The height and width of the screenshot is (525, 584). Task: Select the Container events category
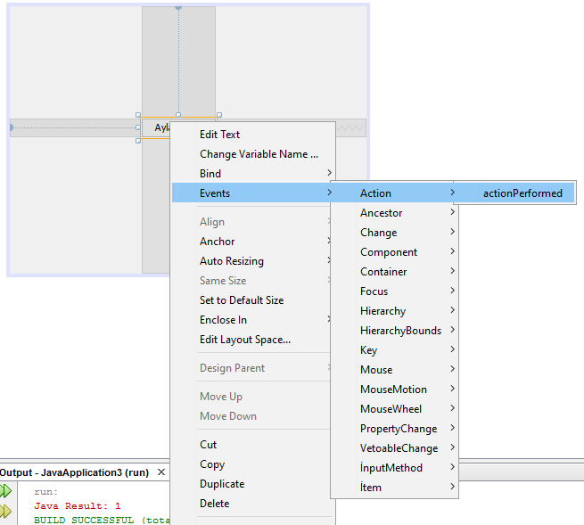[394, 272]
